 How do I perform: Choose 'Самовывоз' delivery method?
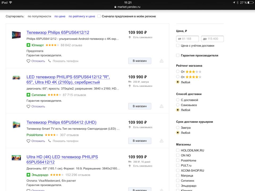[x=178, y=105]
